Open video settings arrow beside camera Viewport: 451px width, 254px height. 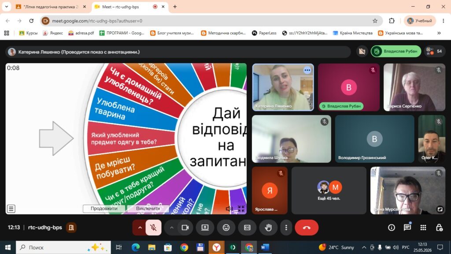click(172, 228)
